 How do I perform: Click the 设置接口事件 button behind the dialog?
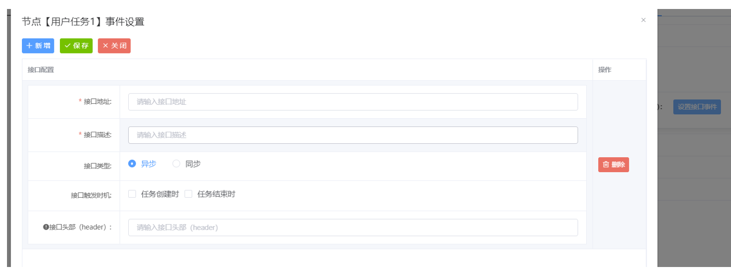point(697,107)
